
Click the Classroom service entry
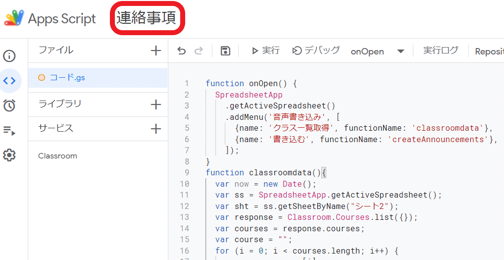(57, 156)
